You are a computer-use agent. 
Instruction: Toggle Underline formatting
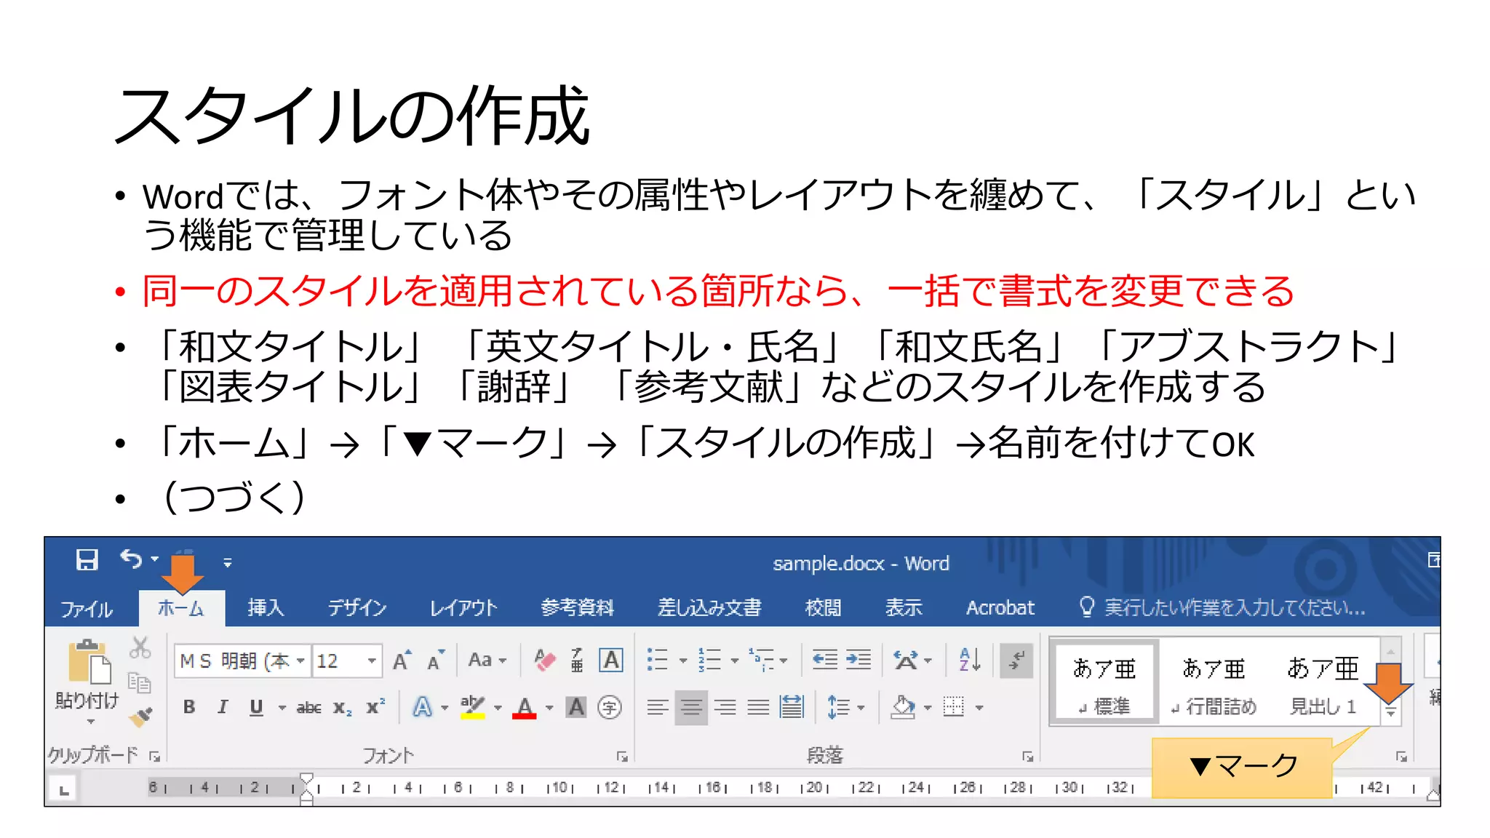(256, 707)
